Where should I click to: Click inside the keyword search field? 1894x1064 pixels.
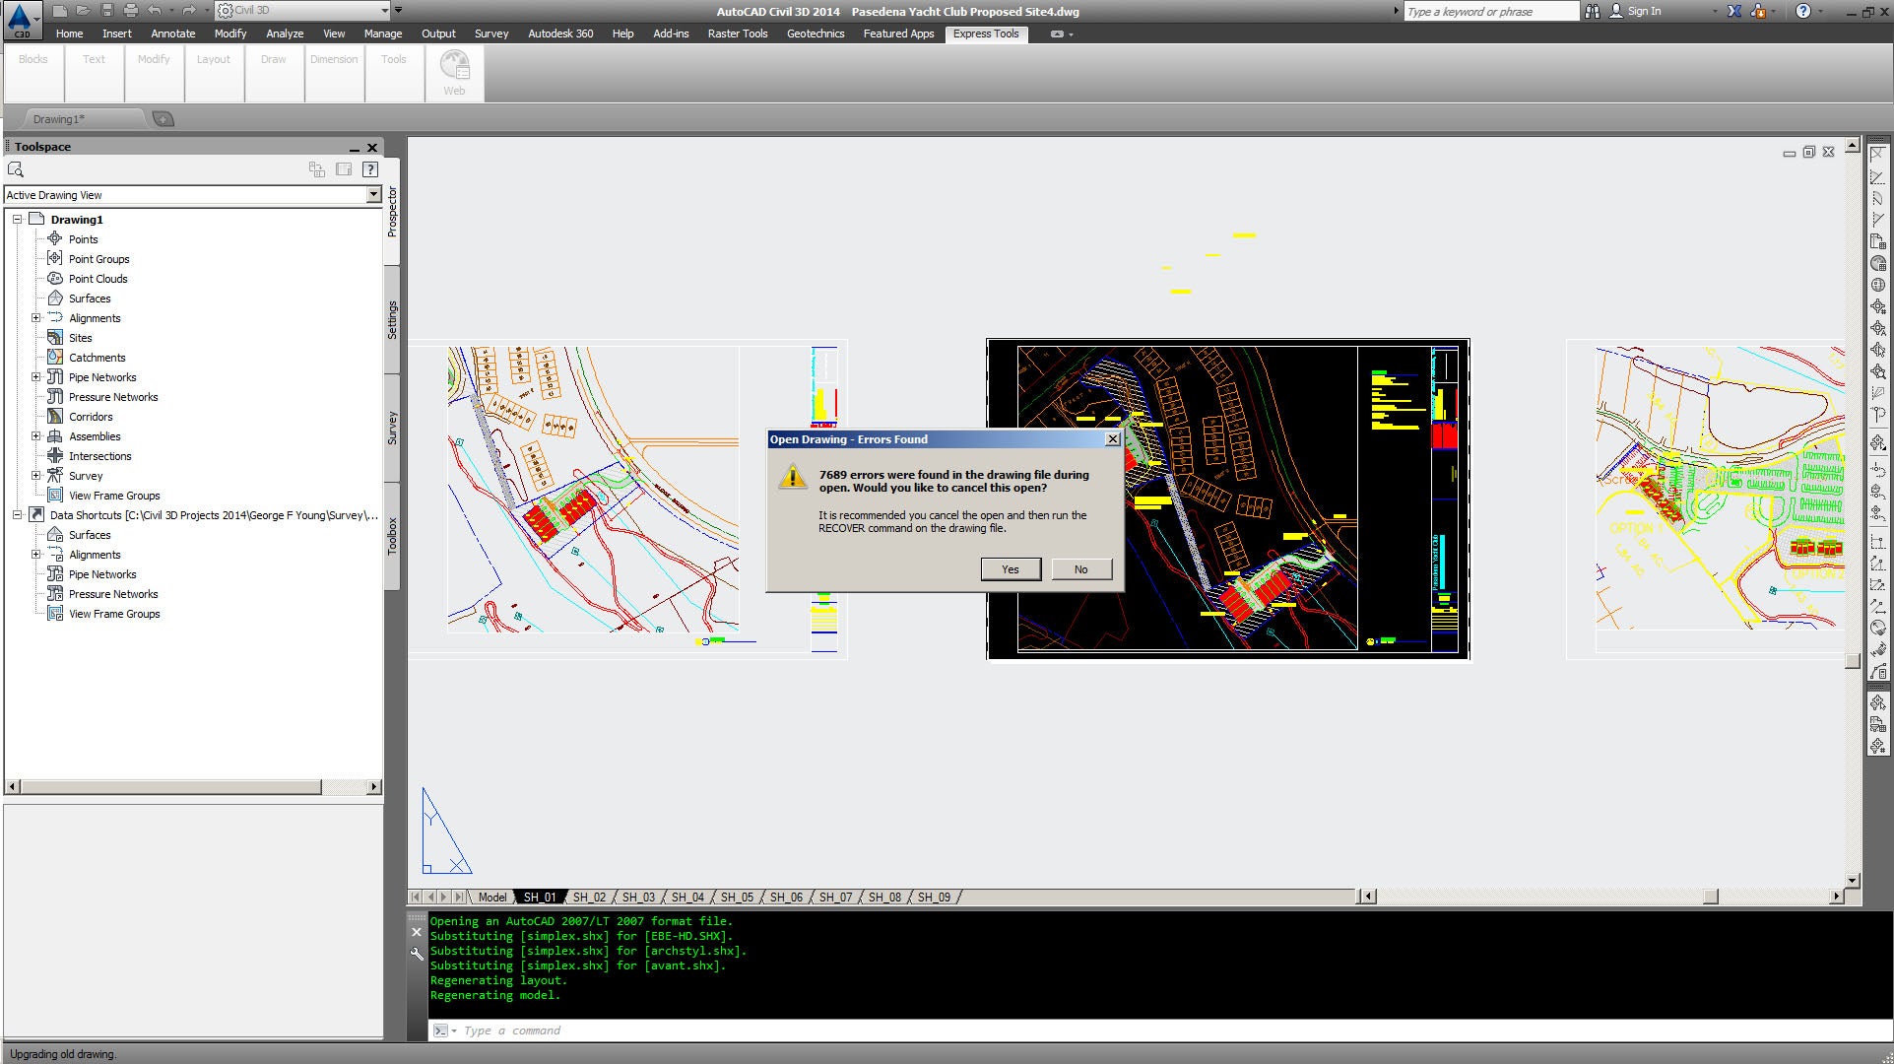(x=1491, y=11)
